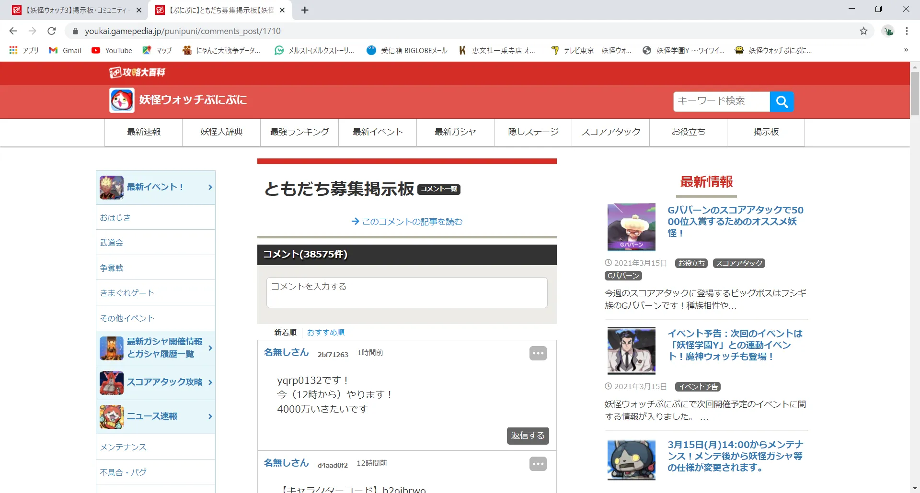Open Gmail bookmark

pos(65,50)
